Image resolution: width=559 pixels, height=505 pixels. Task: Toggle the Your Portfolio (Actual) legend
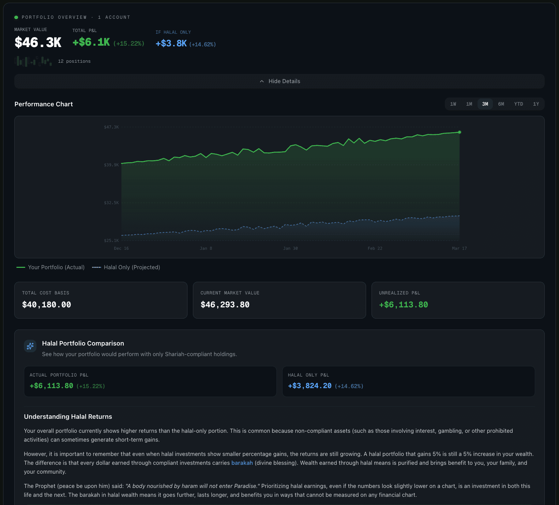[50, 267]
